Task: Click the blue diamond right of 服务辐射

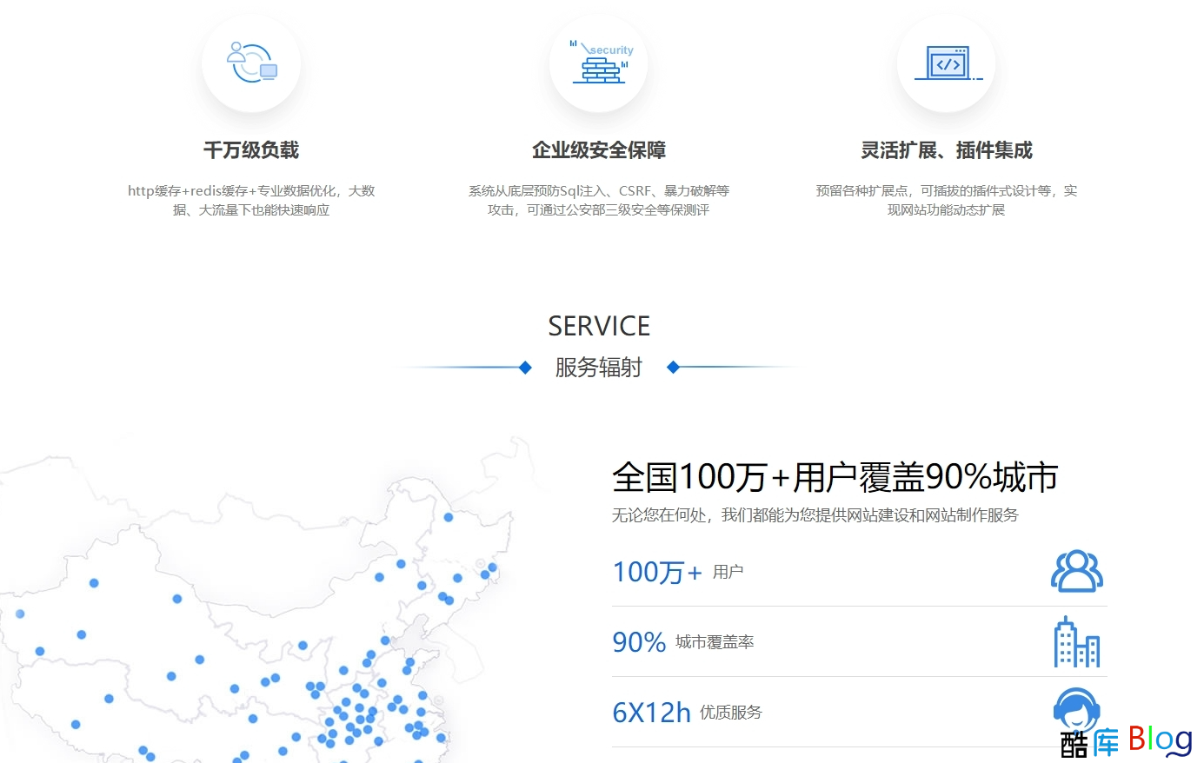Action: (672, 368)
